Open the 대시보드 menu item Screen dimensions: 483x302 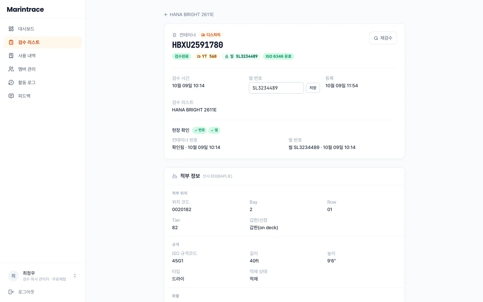43,29
